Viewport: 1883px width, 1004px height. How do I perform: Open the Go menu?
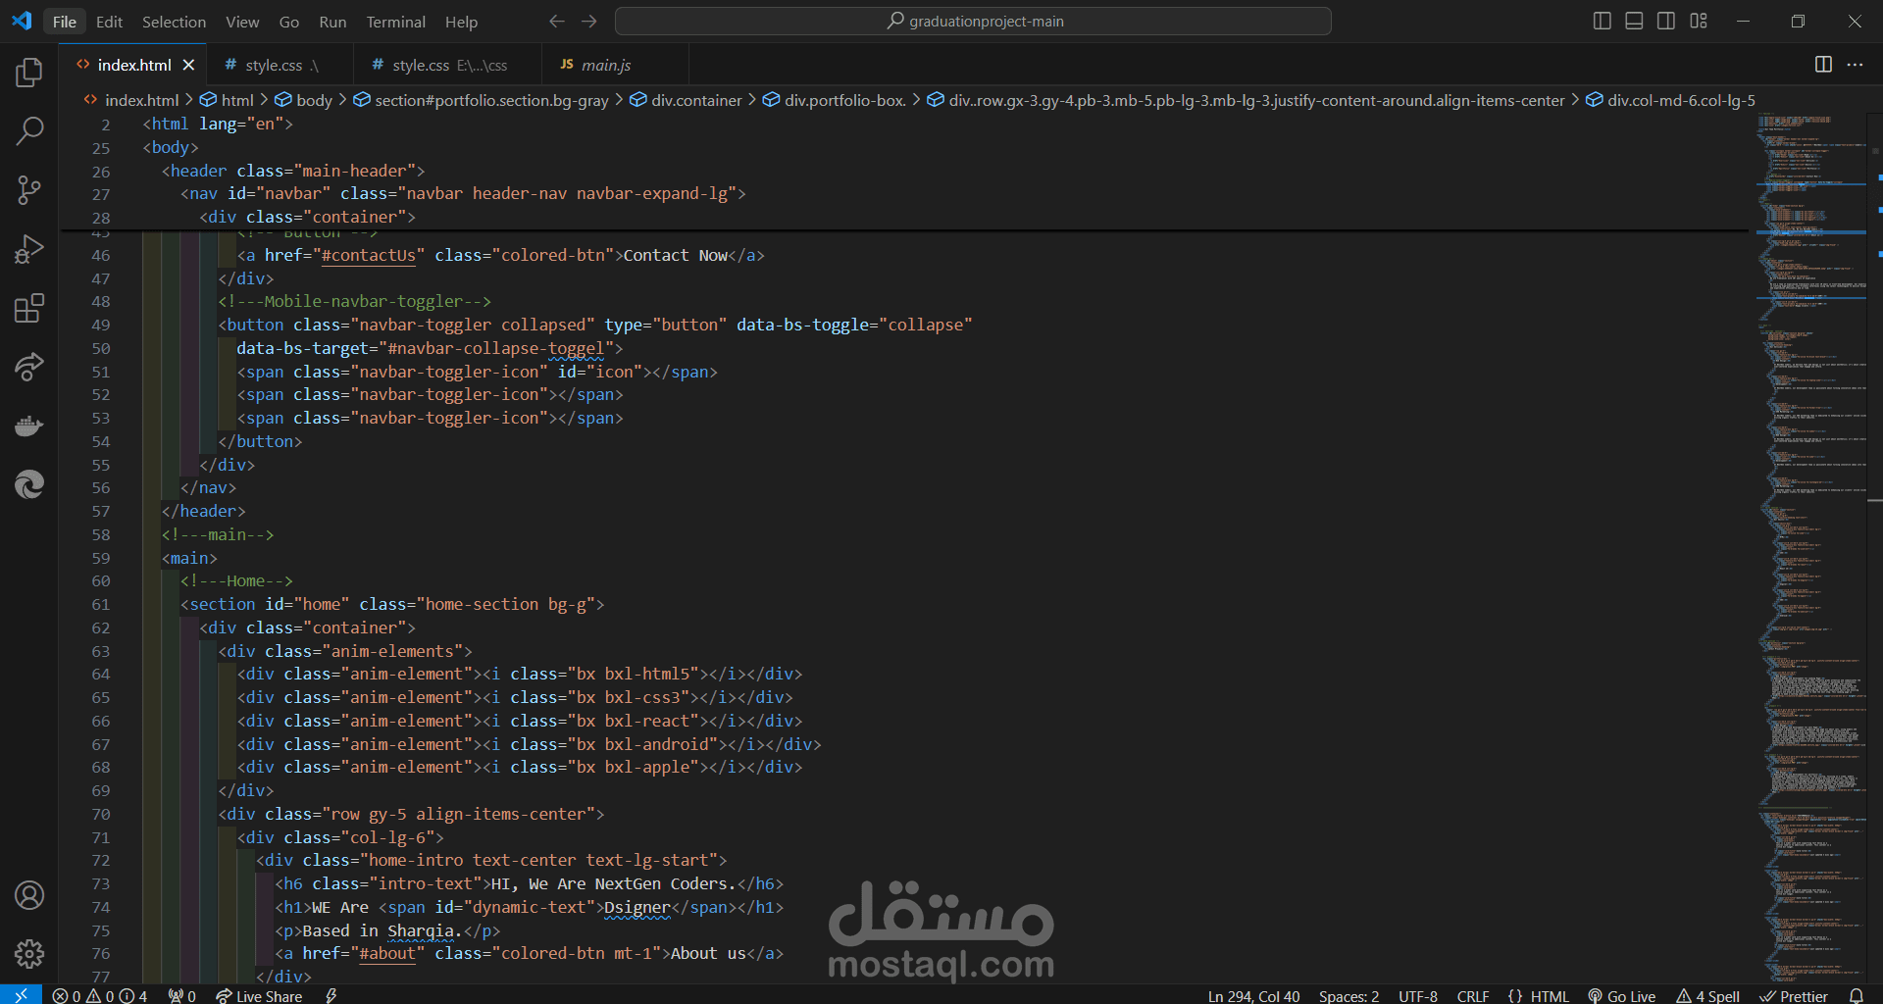(x=289, y=22)
